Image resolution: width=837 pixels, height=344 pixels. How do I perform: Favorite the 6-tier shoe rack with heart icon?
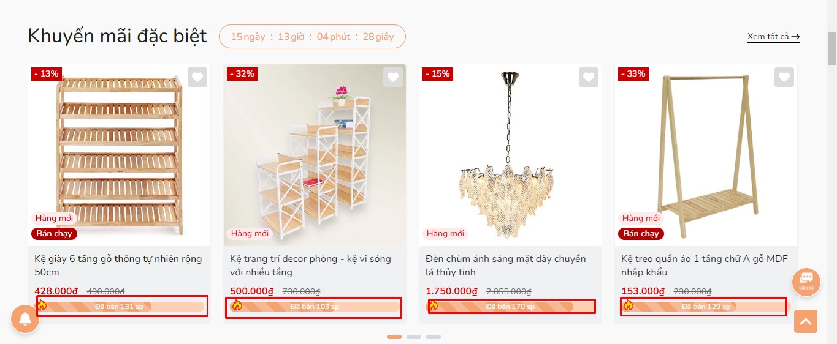click(x=197, y=78)
